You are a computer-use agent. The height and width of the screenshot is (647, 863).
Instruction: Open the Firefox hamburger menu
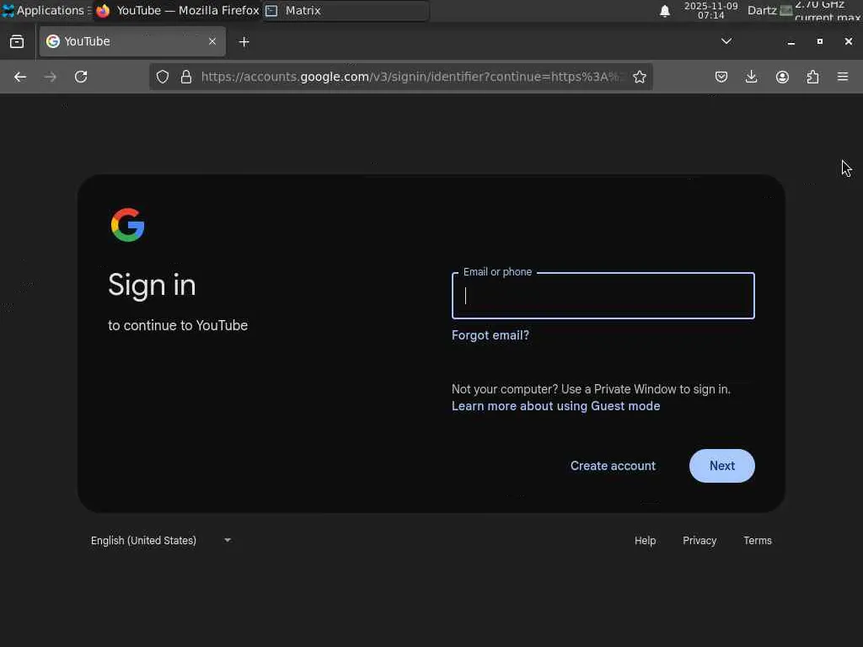(843, 77)
